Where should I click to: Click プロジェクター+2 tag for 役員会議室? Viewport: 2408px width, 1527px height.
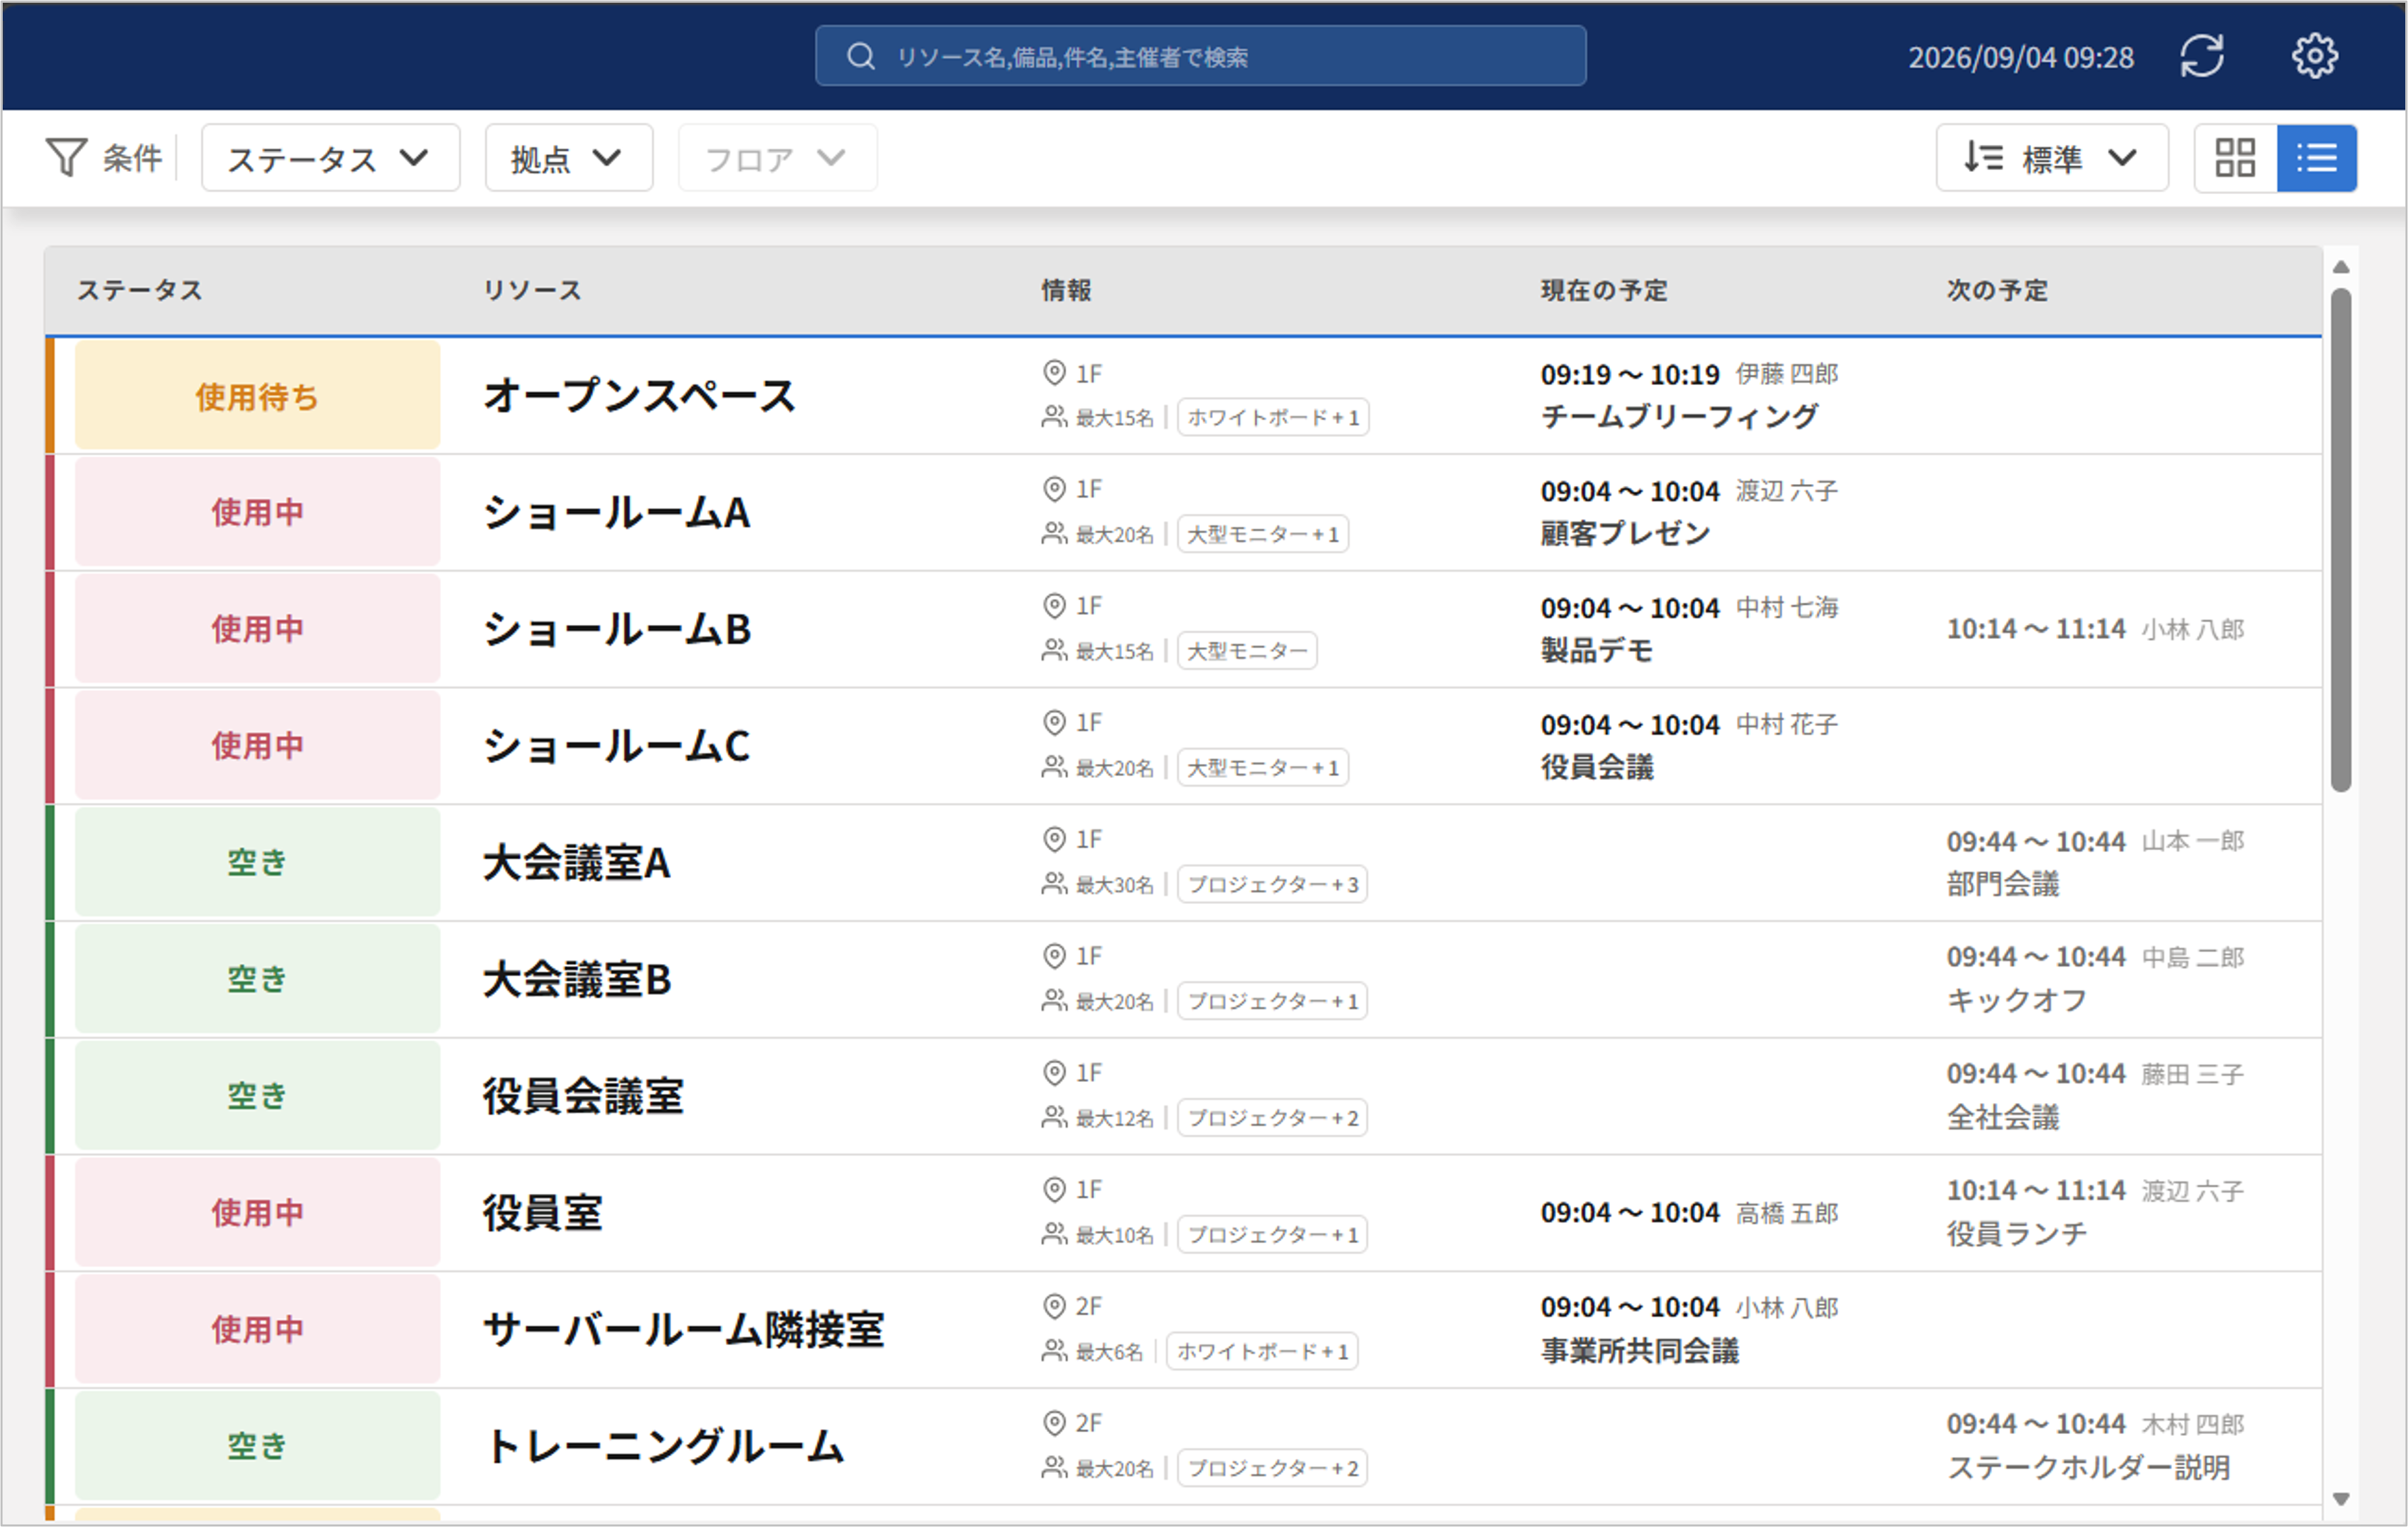click(1272, 1117)
